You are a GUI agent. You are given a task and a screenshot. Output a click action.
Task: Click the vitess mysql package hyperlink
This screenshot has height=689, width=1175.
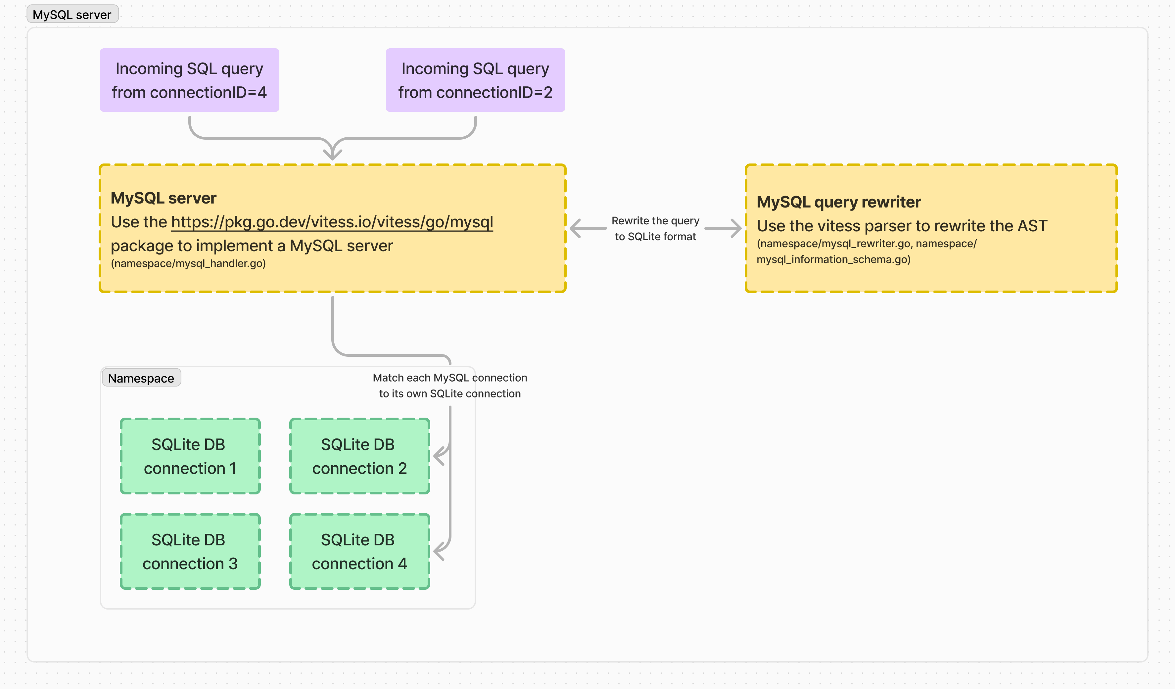point(332,222)
